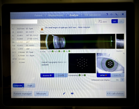
Task: Click the ΔTK -1.44 D value
Action: (20, 49)
